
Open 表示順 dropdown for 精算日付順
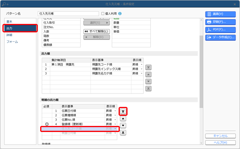(x=115, y=133)
